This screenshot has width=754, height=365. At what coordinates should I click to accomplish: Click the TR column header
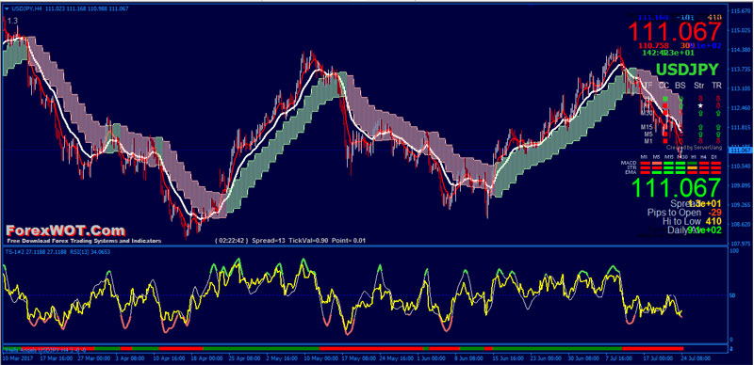pyautogui.click(x=717, y=86)
